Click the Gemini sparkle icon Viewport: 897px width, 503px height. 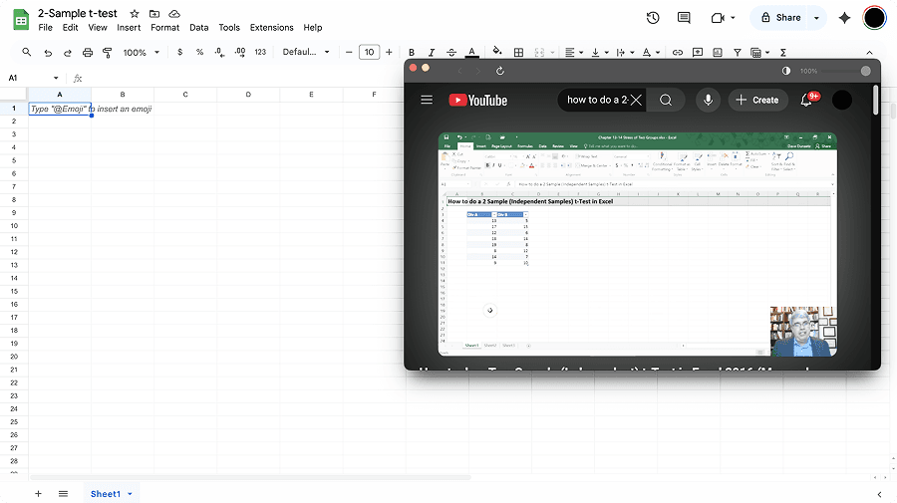click(x=844, y=18)
